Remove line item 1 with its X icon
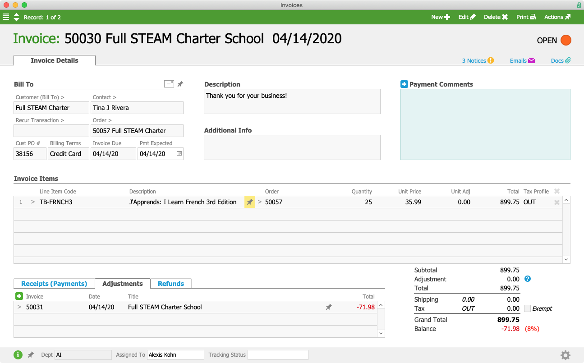 point(557,202)
